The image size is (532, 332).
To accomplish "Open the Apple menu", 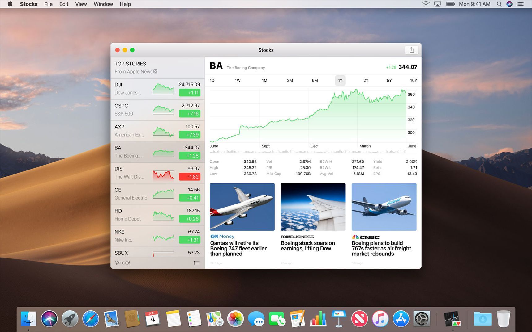I will click(x=10, y=4).
